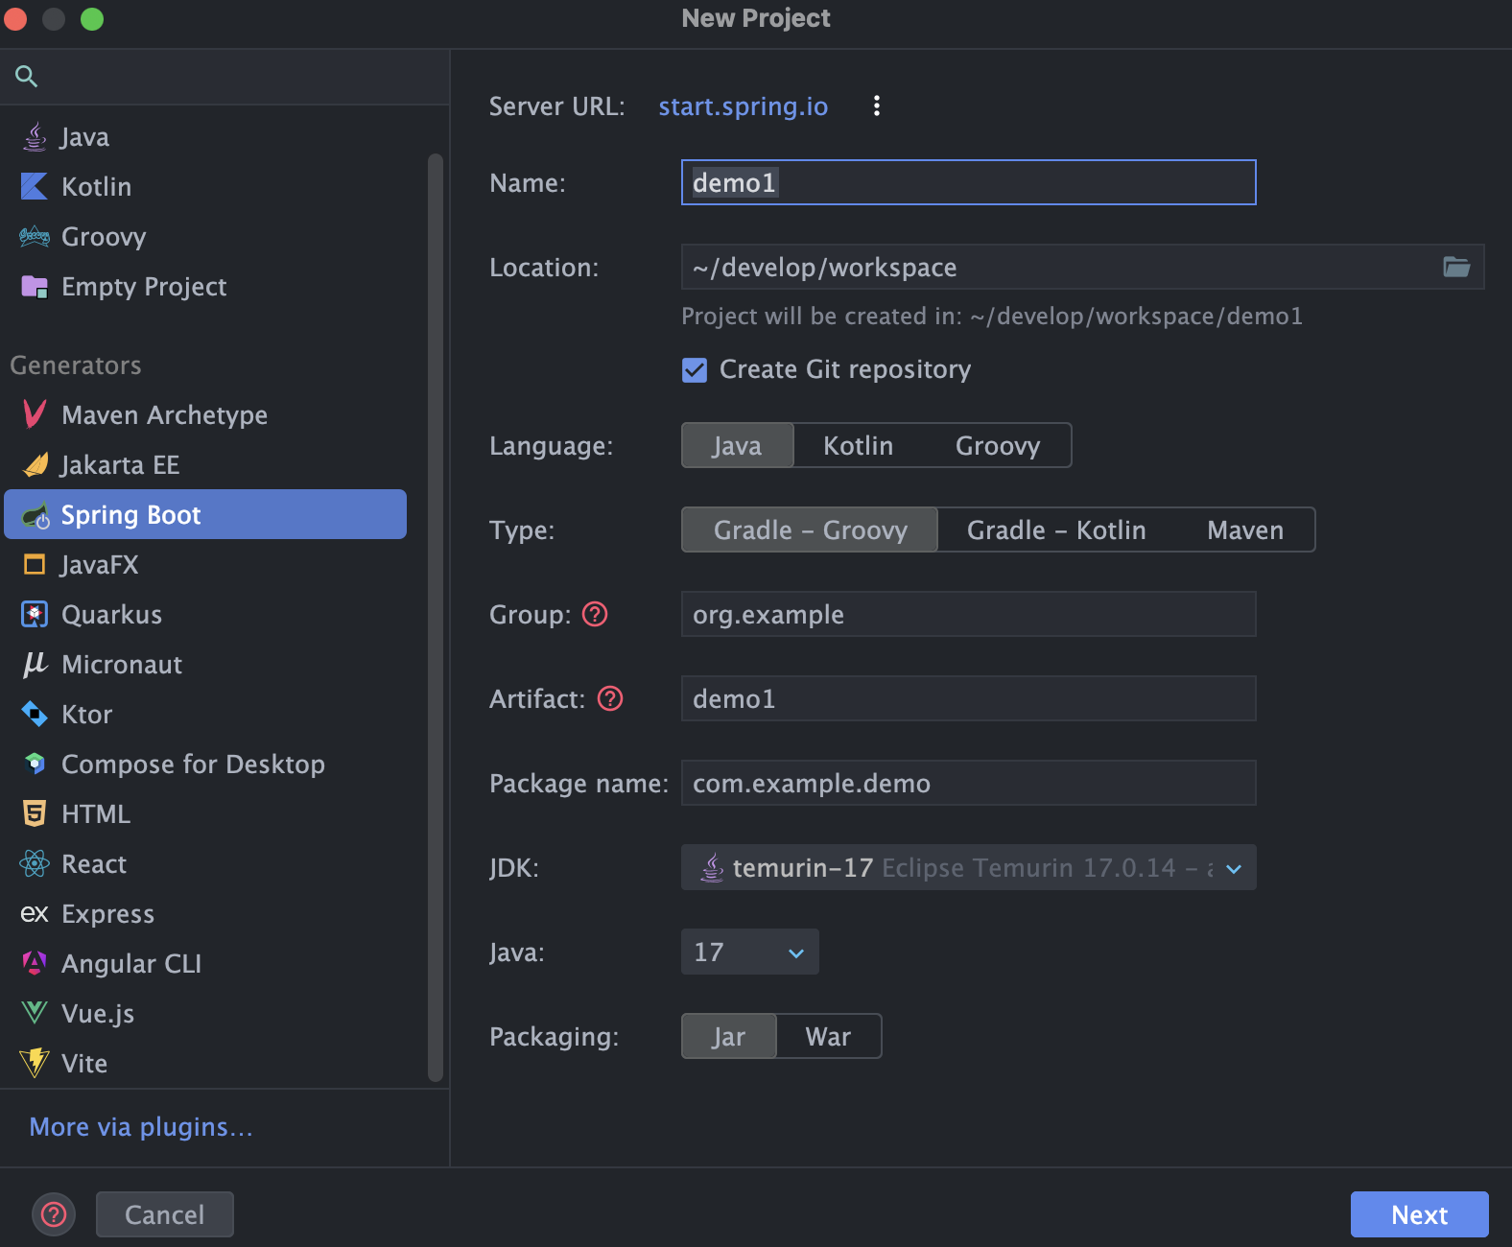The height and width of the screenshot is (1247, 1512).
Task: Select Jar packaging option
Action: (728, 1036)
